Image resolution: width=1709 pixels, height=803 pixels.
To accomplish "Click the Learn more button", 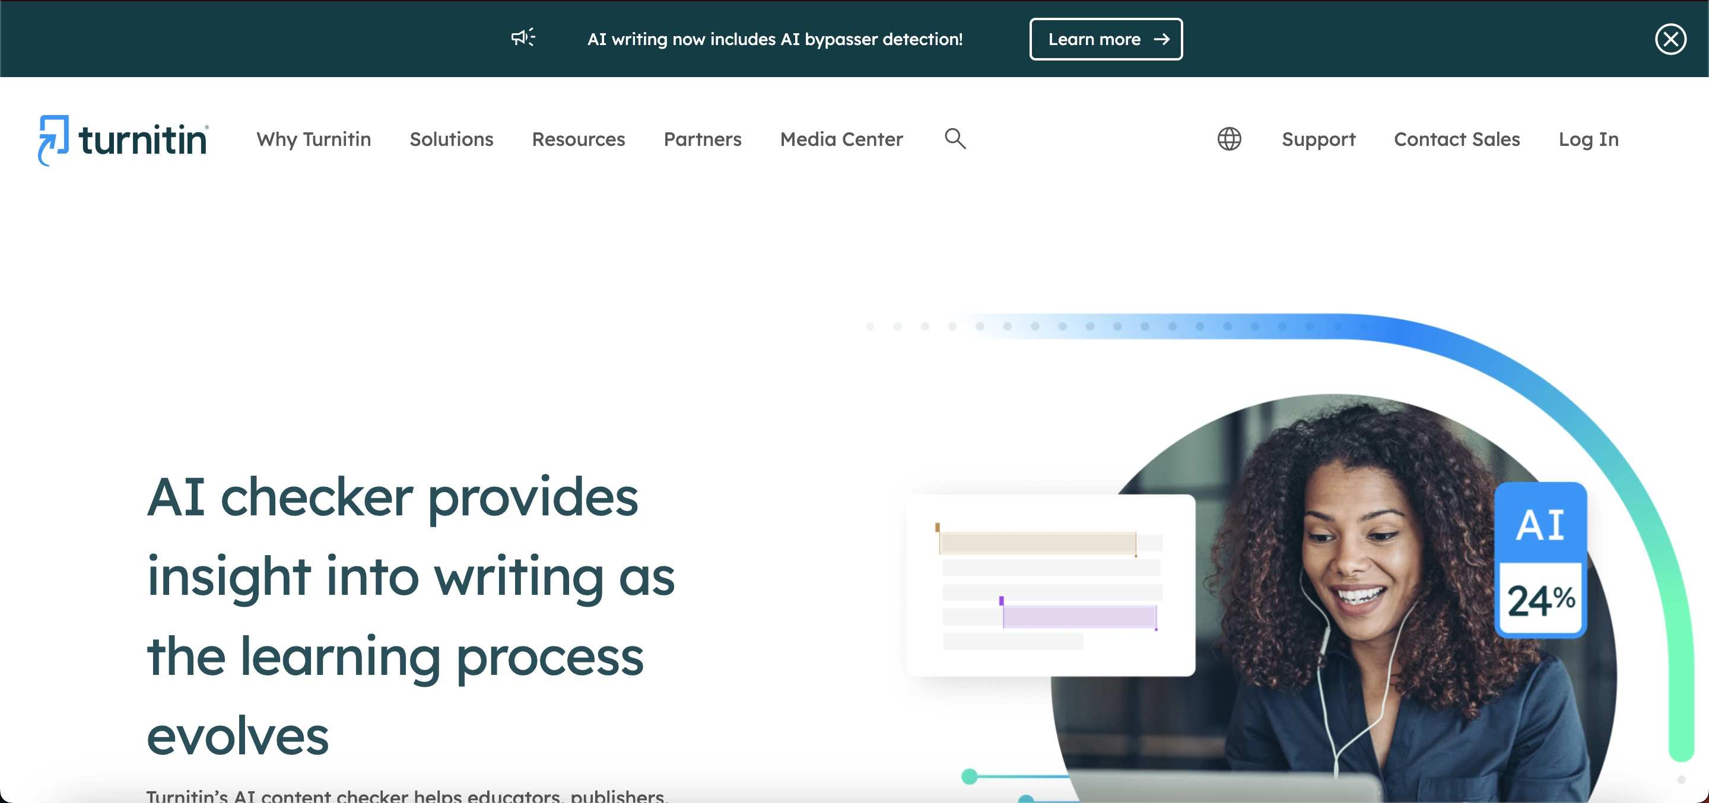I will 1106,39.
